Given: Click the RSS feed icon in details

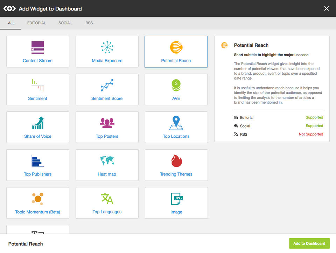Looking at the screenshot, I should click(x=236, y=134).
